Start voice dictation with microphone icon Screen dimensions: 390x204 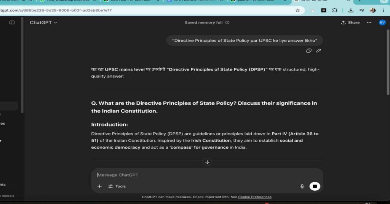[x=302, y=187]
